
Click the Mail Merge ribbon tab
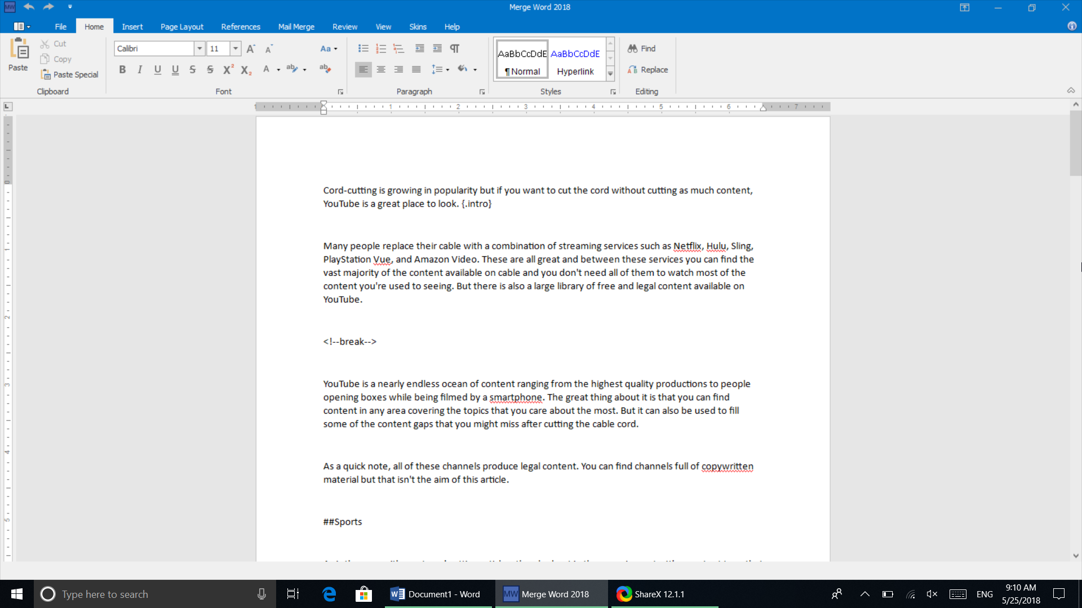[x=296, y=26]
